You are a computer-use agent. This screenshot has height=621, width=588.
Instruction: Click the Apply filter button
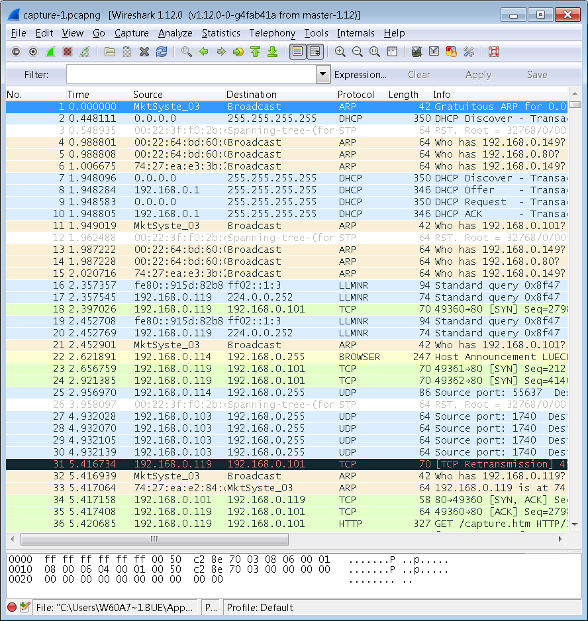pyautogui.click(x=478, y=74)
